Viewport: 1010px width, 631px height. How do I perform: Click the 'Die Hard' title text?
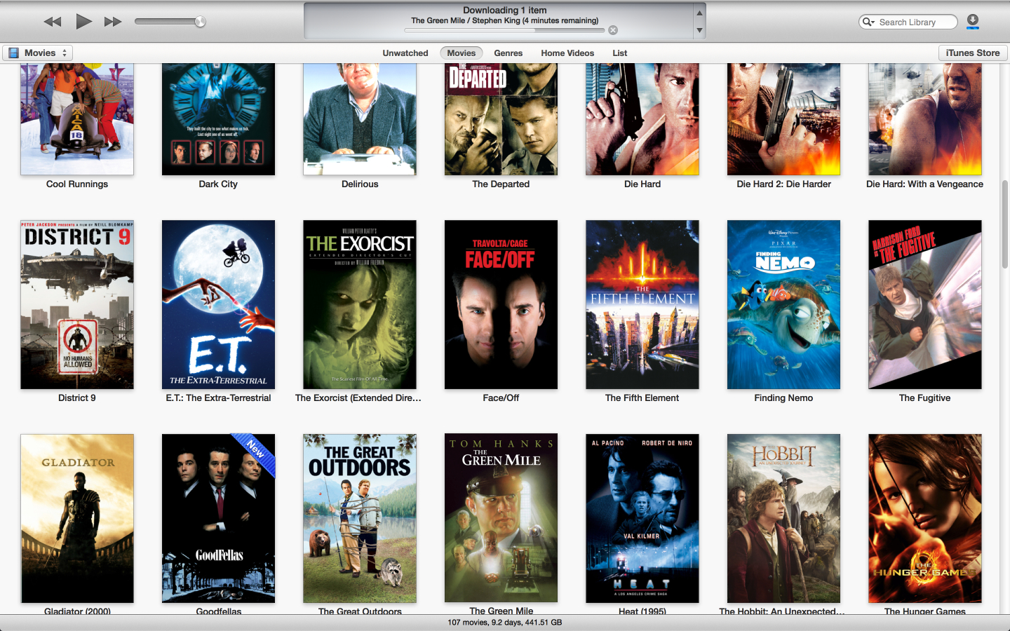[642, 184]
